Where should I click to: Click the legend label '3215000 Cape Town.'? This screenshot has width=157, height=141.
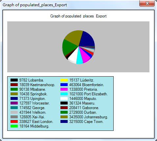86,122
